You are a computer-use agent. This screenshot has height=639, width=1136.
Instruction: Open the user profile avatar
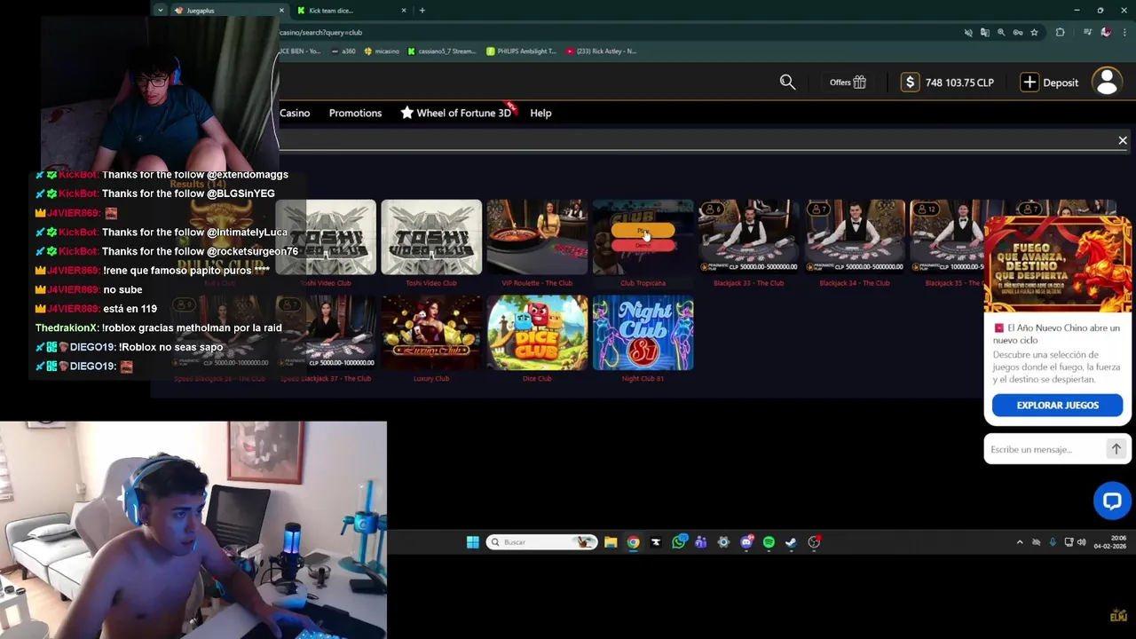(1107, 82)
